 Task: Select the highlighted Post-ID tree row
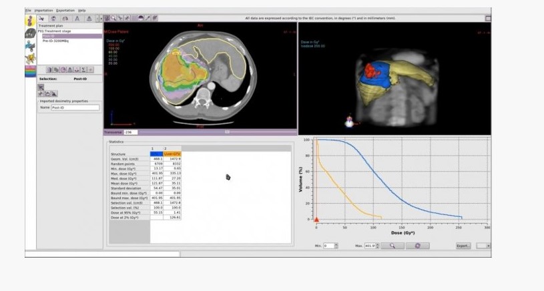click(x=72, y=36)
